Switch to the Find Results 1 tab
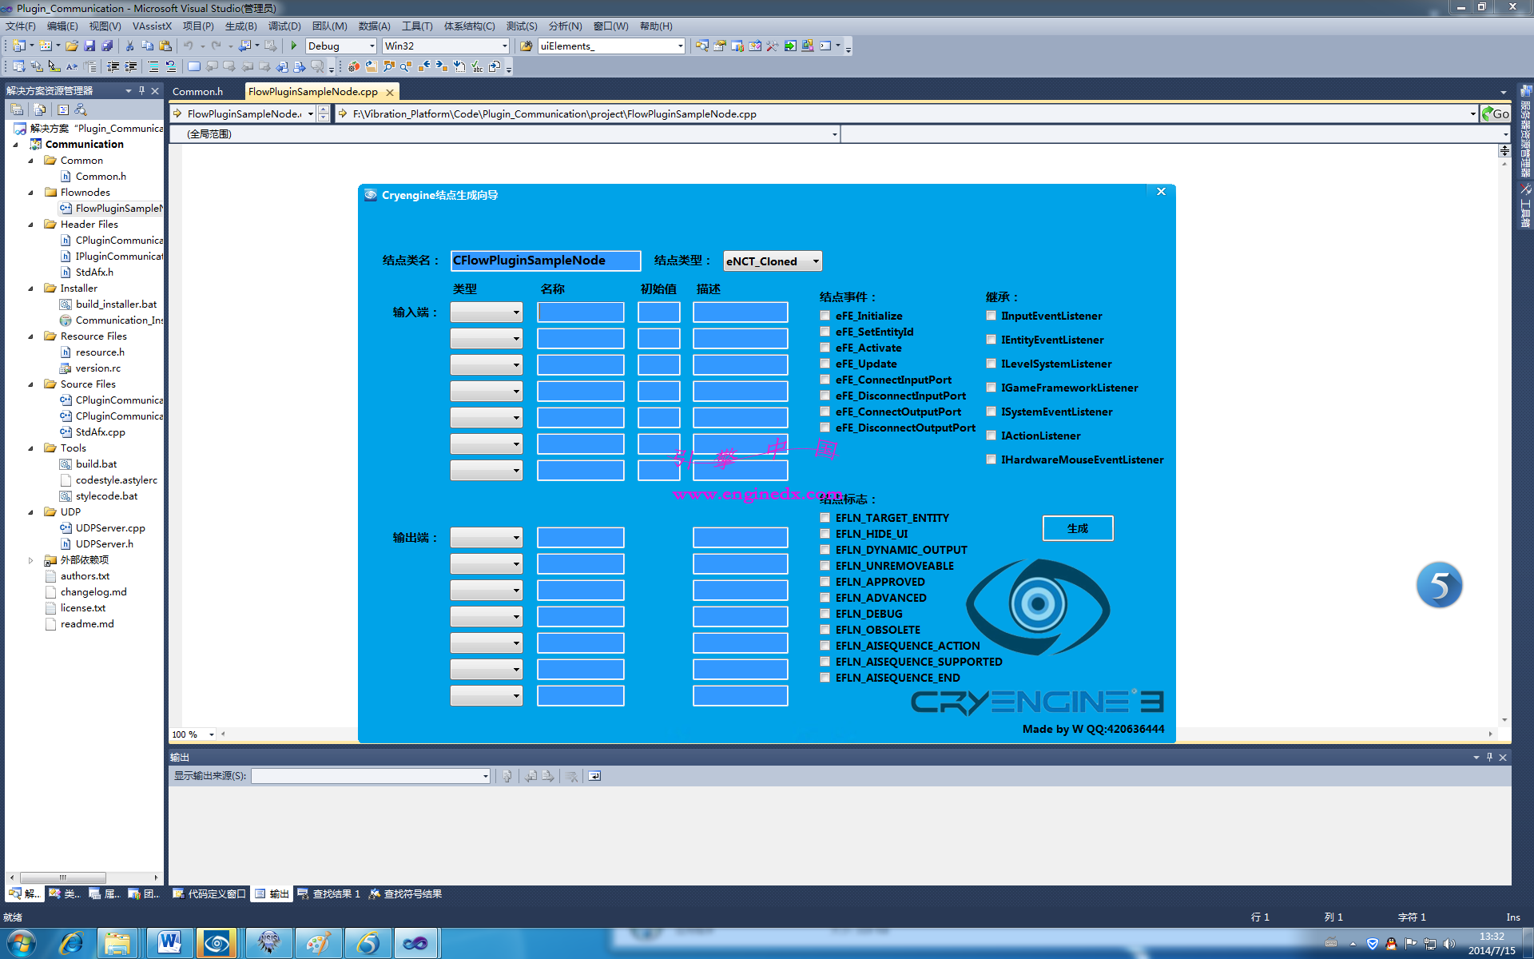 pyautogui.click(x=329, y=894)
